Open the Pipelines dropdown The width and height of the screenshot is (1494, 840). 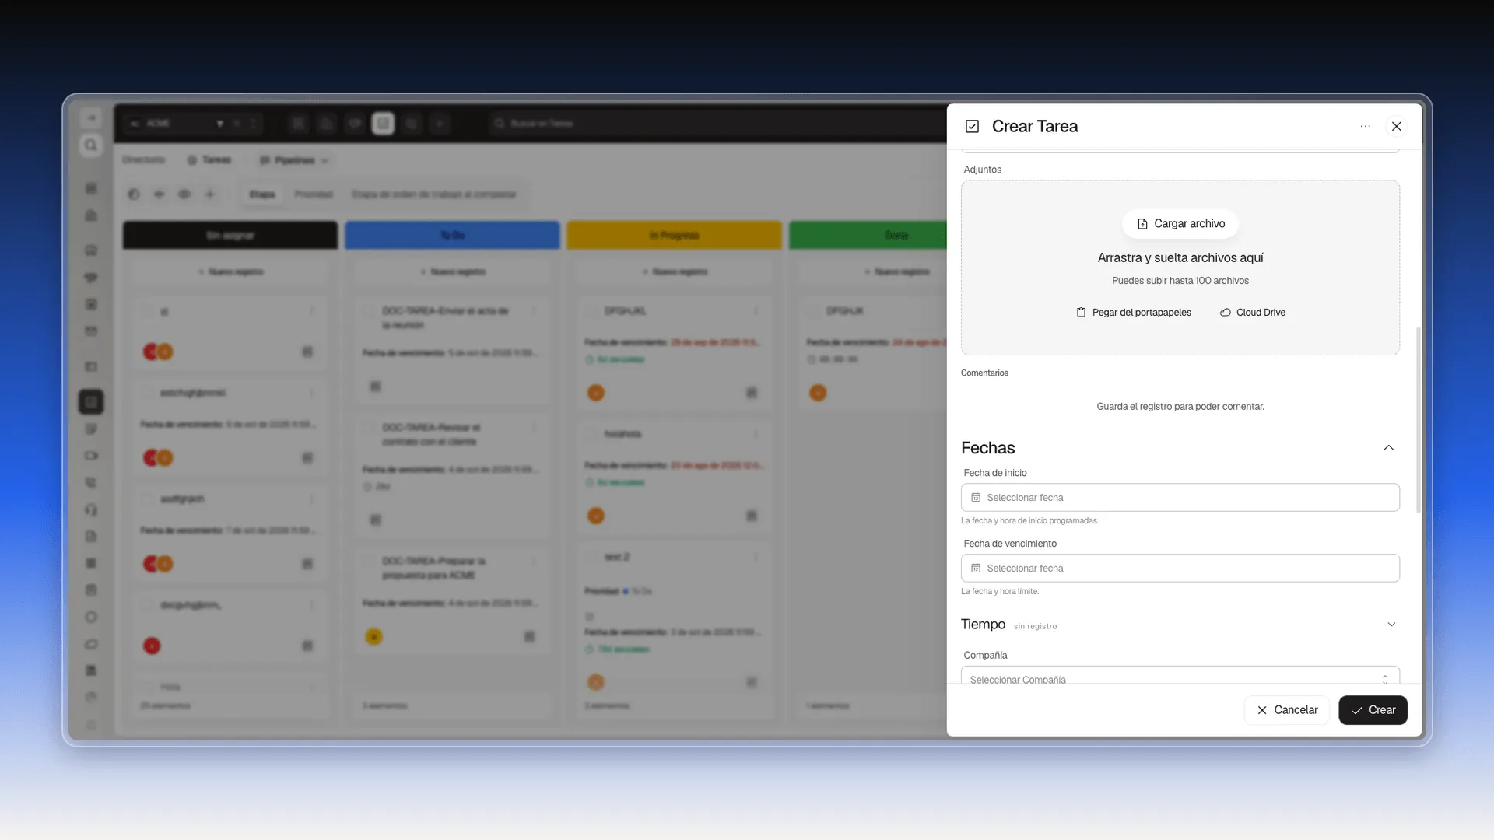[293, 160]
